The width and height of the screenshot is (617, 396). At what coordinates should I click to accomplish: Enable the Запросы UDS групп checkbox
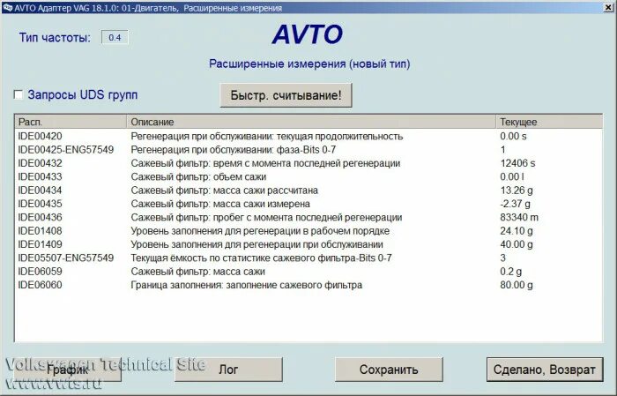tap(19, 95)
